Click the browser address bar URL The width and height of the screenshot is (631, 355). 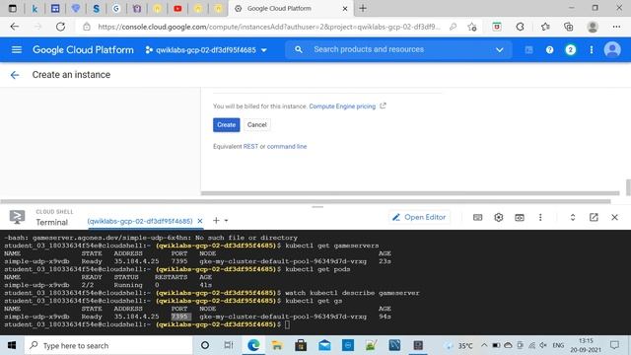[269, 27]
